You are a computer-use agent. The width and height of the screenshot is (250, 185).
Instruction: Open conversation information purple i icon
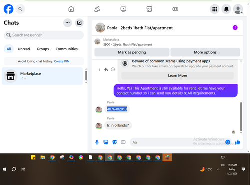[235, 28]
